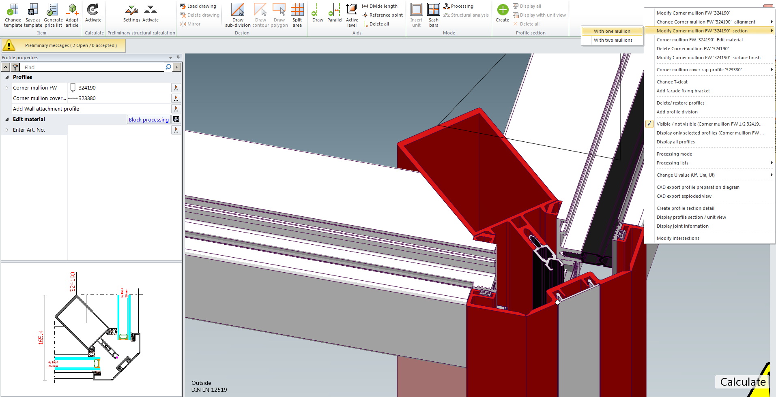The height and width of the screenshot is (397, 776).
Task: Pin the Profile properties panel
Action: [x=178, y=58]
